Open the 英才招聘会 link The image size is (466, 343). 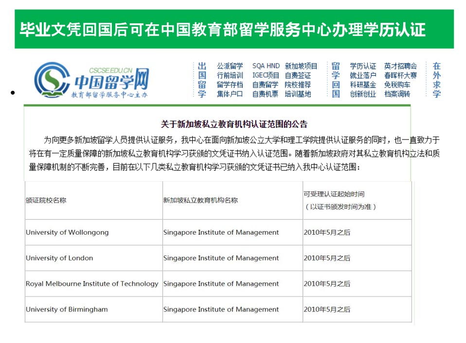pyautogui.click(x=400, y=66)
